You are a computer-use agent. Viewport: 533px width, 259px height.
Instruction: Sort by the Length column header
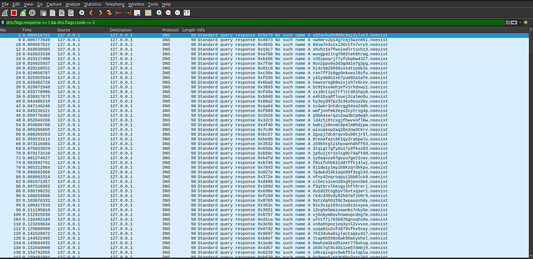pyautogui.click(x=189, y=30)
